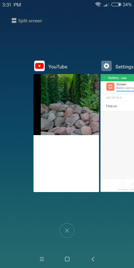Tap the back navigation arrow
The width and height of the screenshot is (134, 268).
pyautogui.click(x=93, y=259)
